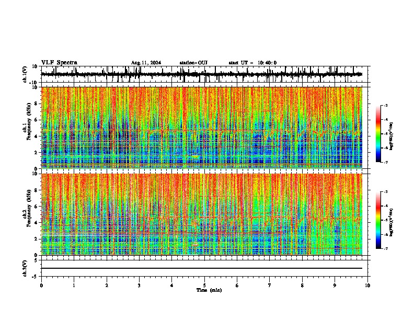This screenshot has height=320, width=414.
Task: Click the ch.1 spectrogram at 5 minutes
Action: [x=204, y=128]
